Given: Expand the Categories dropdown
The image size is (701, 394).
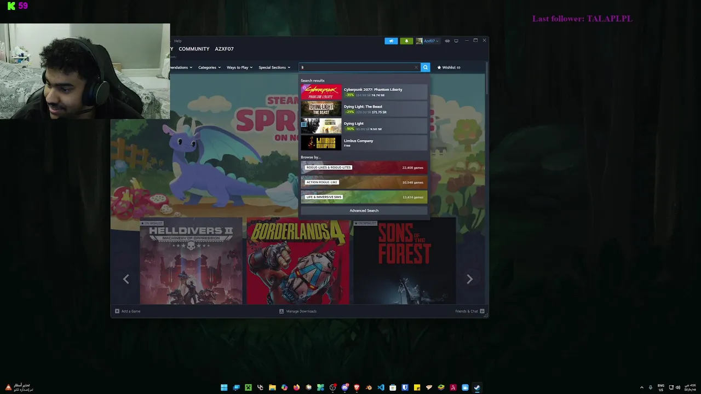Looking at the screenshot, I should pos(209,67).
